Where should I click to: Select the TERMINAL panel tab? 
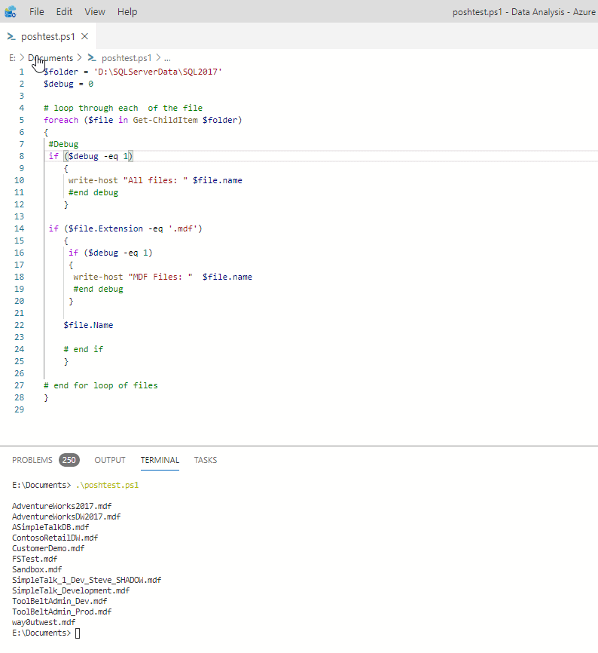(x=160, y=460)
